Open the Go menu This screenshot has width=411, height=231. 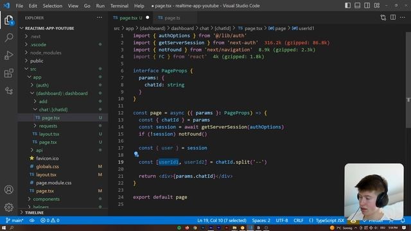pos(87,6)
